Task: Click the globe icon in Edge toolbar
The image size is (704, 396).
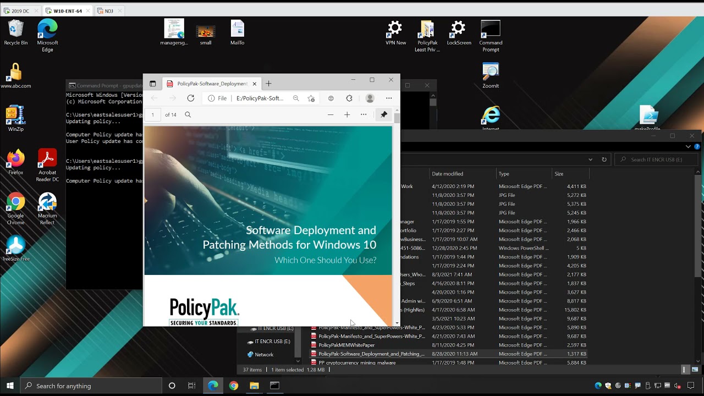Action: (x=331, y=98)
